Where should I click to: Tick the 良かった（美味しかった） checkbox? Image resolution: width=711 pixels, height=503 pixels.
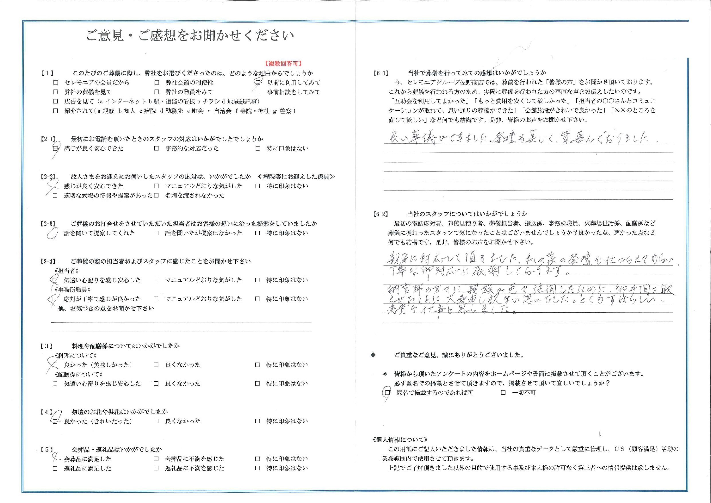click(x=55, y=365)
